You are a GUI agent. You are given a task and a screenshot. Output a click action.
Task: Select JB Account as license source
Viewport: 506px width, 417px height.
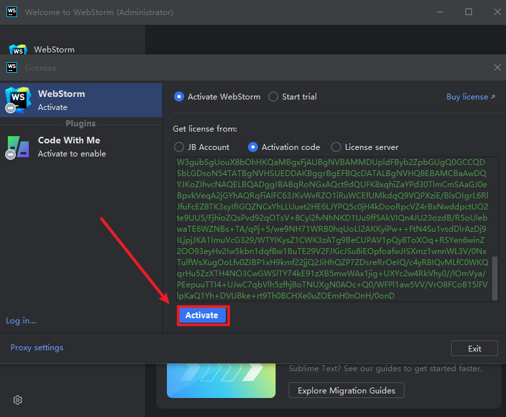coord(179,147)
